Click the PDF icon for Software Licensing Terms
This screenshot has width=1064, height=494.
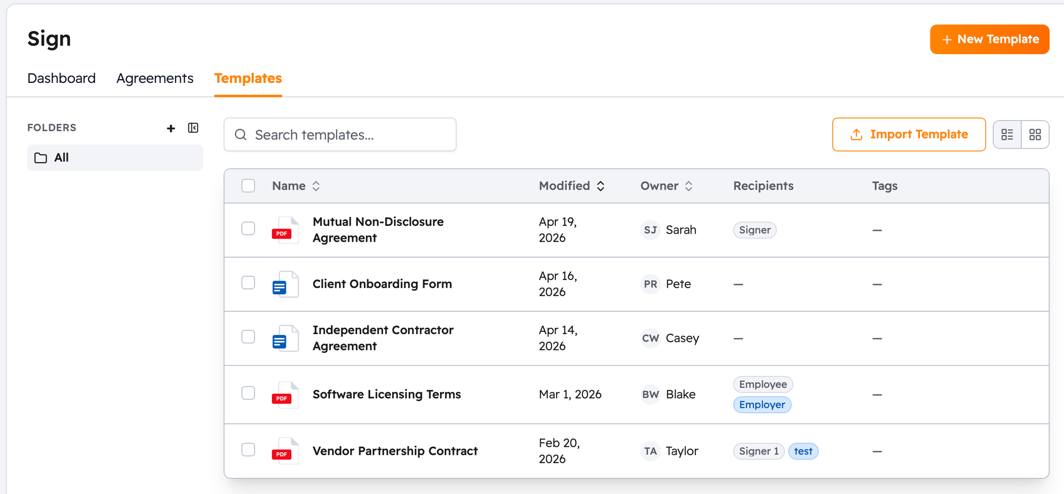click(x=285, y=395)
